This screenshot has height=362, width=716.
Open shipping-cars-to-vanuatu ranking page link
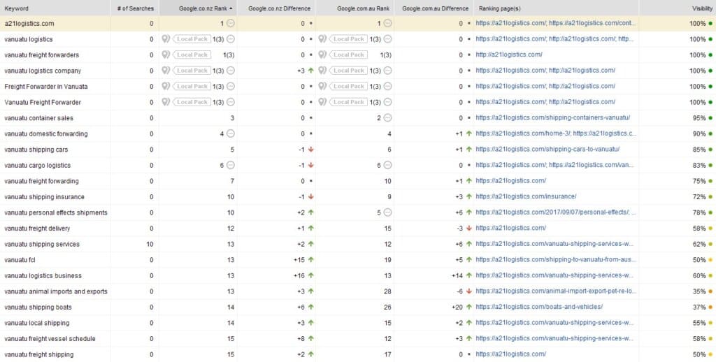coord(547,150)
